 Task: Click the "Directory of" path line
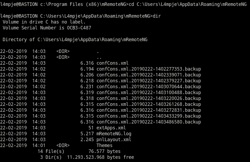point(75,40)
